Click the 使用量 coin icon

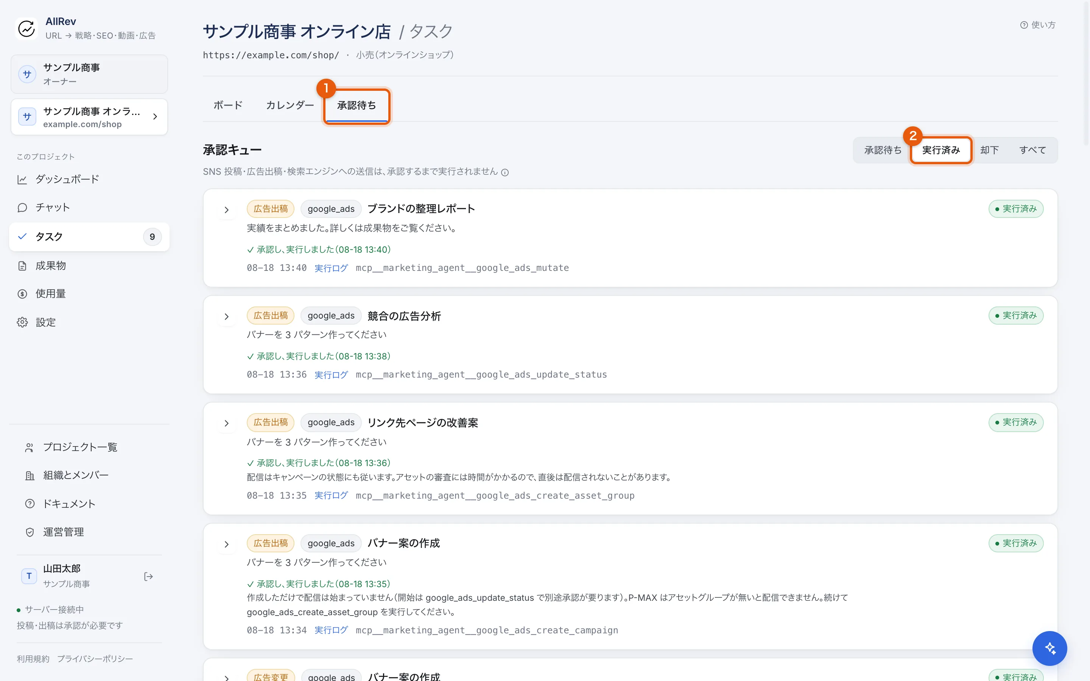[x=22, y=294]
